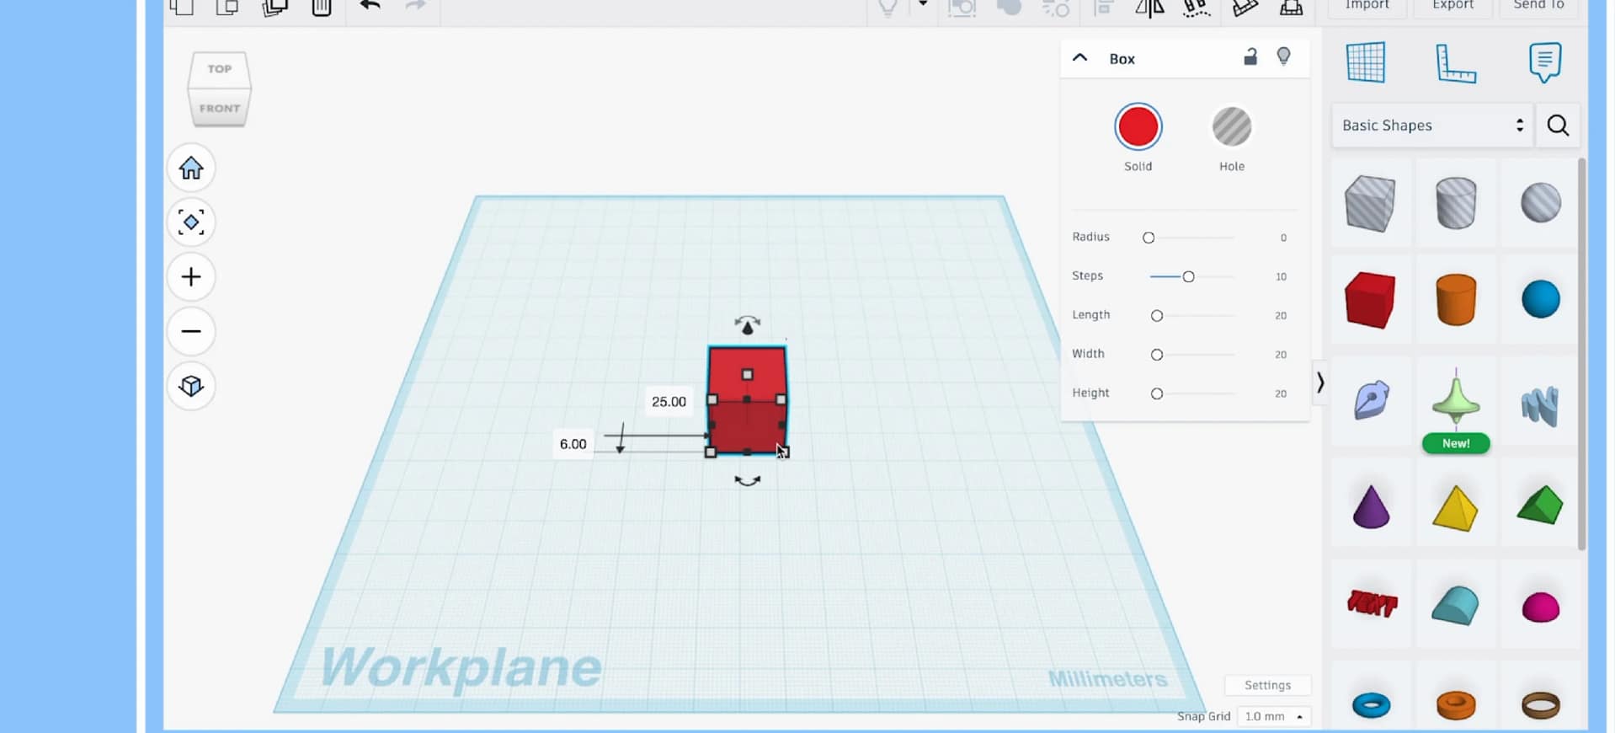
Task: Zoom in with the plus button
Action: tap(191, 277)
